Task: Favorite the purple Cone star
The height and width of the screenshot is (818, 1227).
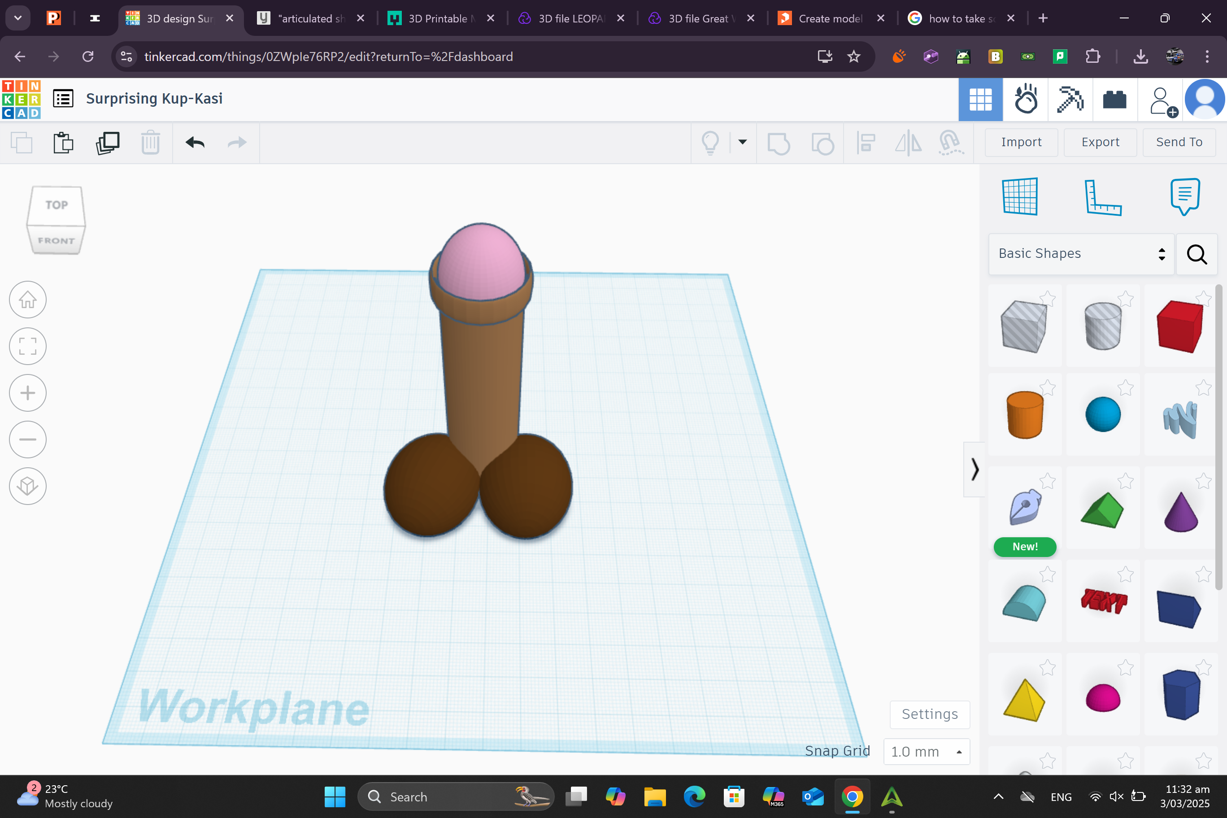Action: click(1203, 481)
